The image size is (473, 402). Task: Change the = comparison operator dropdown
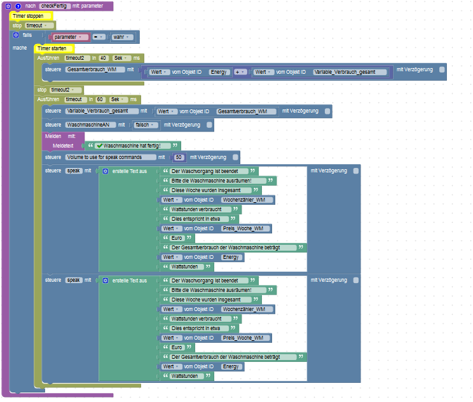[x=99, y=37]
